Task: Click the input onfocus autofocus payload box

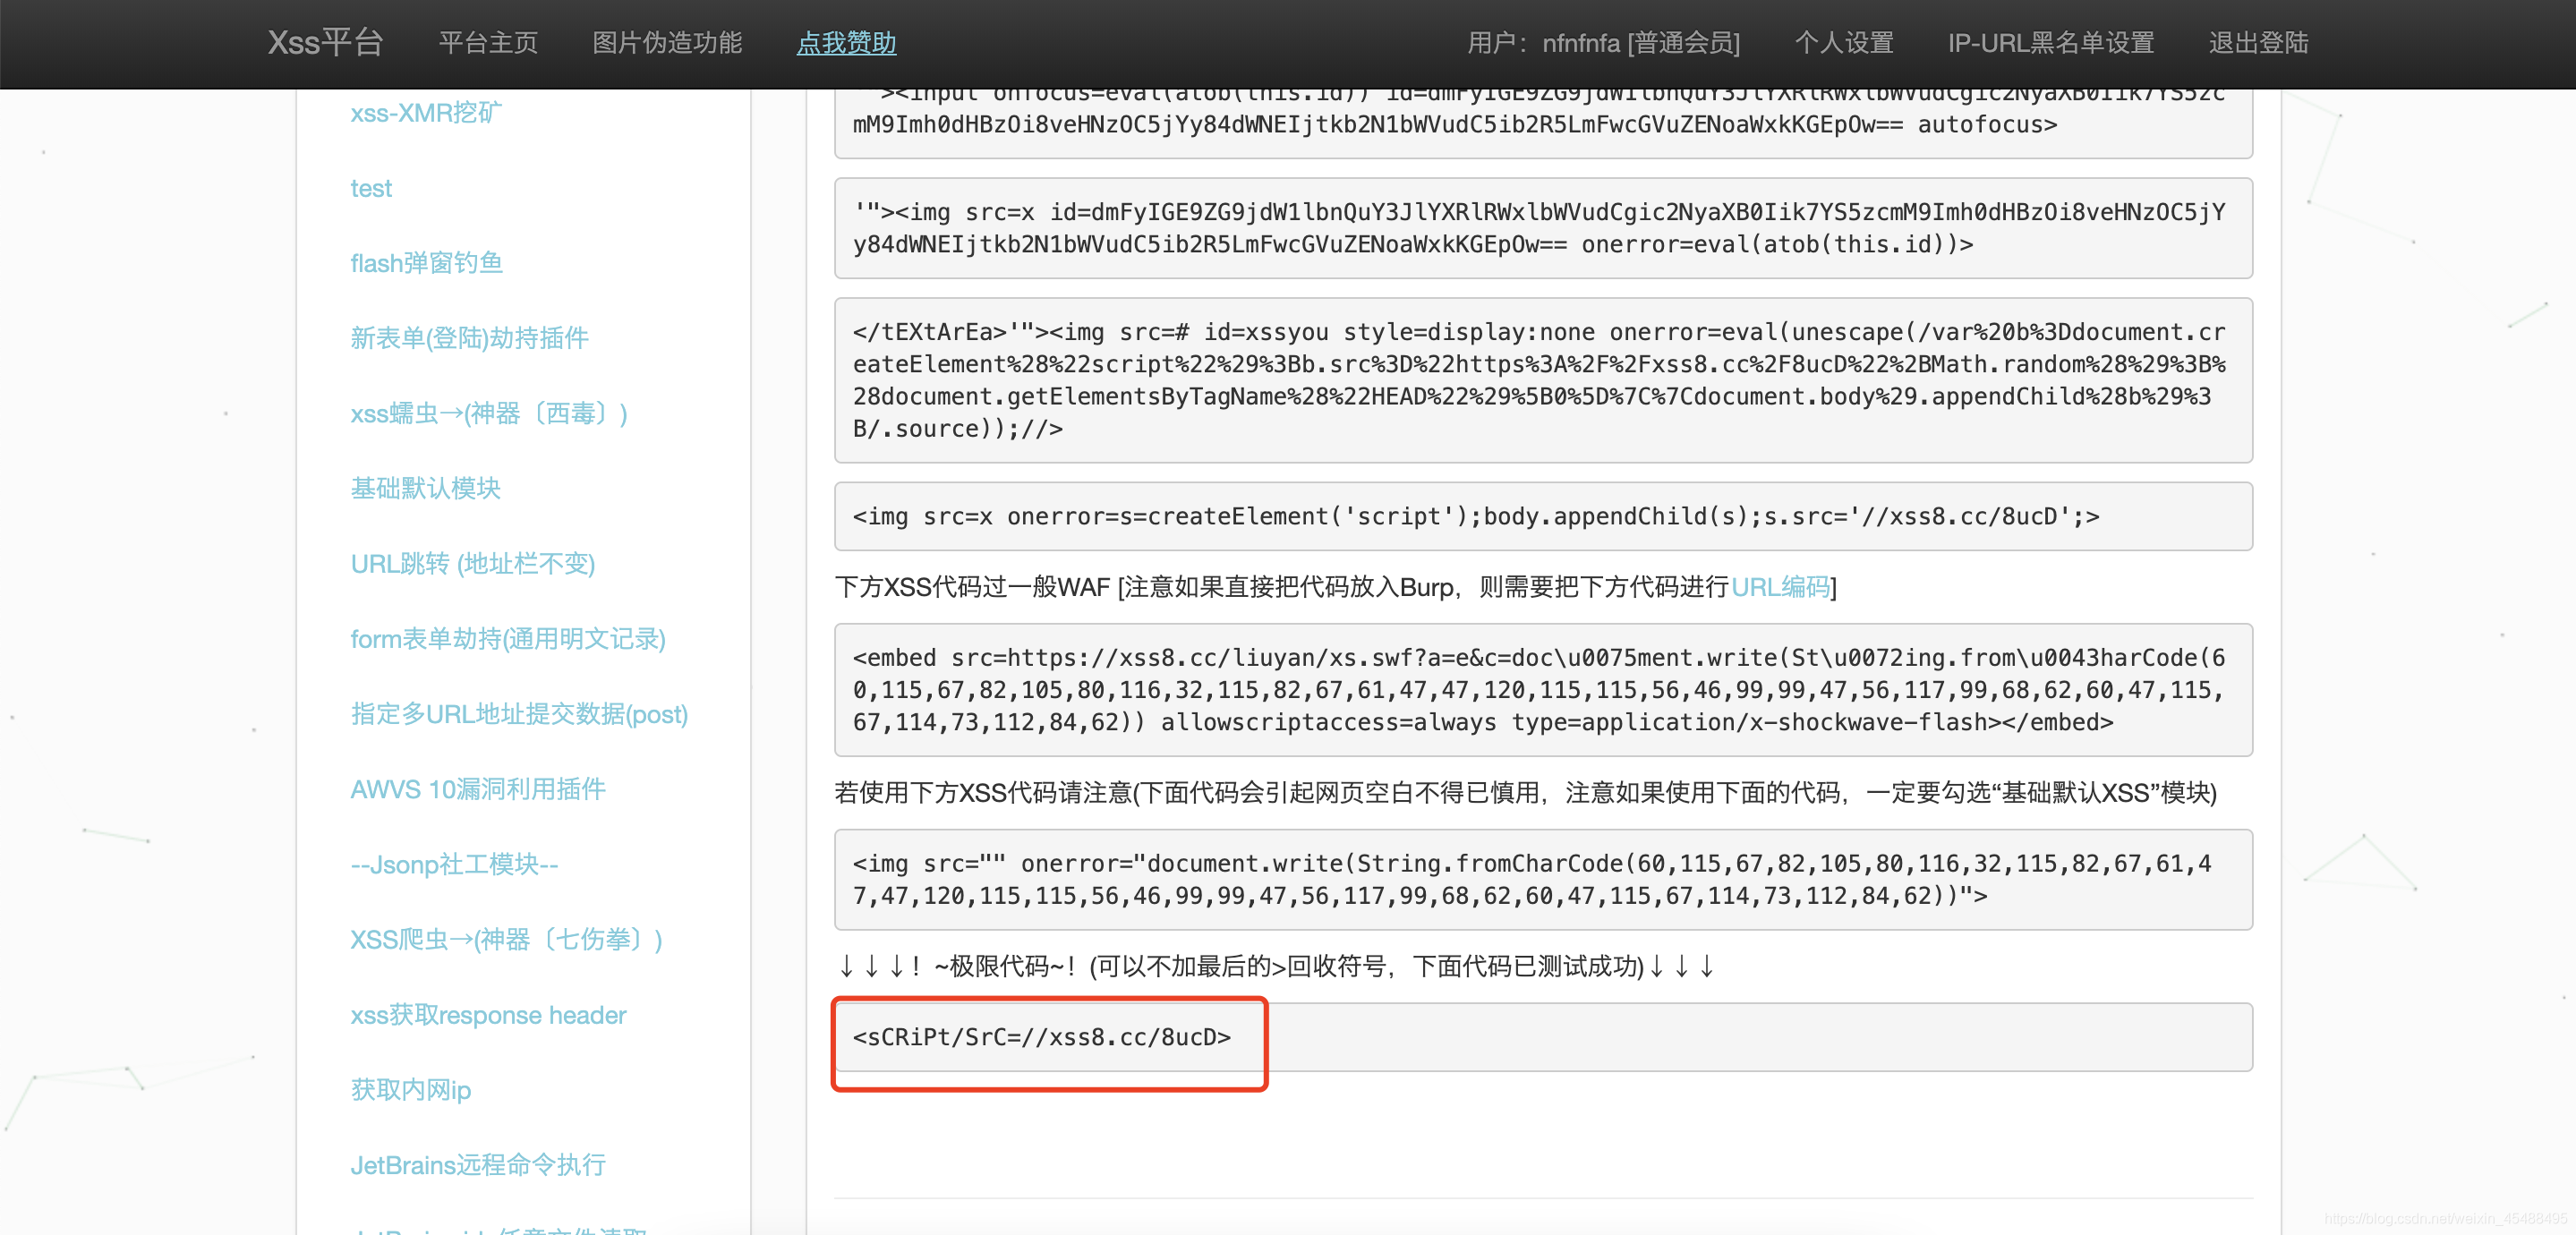Action: coord(1543,123)
